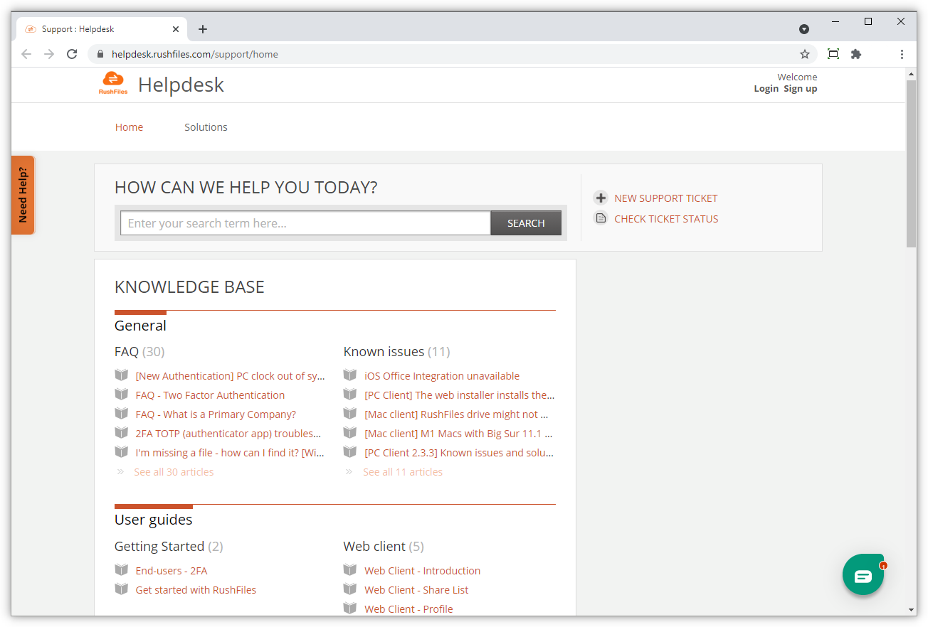Click the Login link
This screenshot has height=627, width=928.
[766, 89]
